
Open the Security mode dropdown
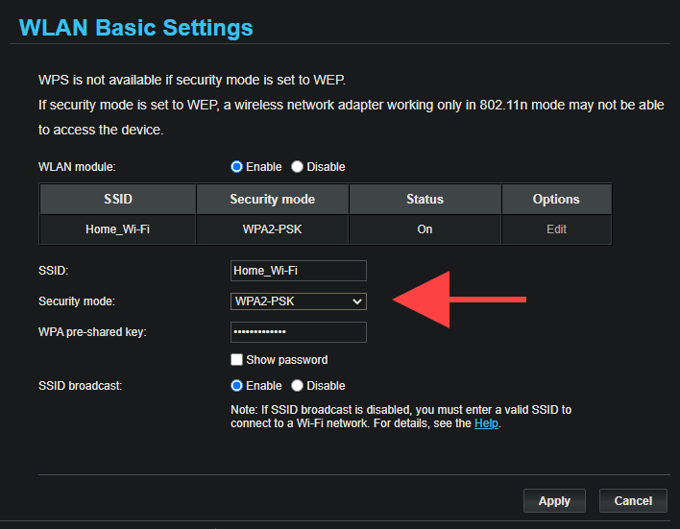click(x=299, y=301)
